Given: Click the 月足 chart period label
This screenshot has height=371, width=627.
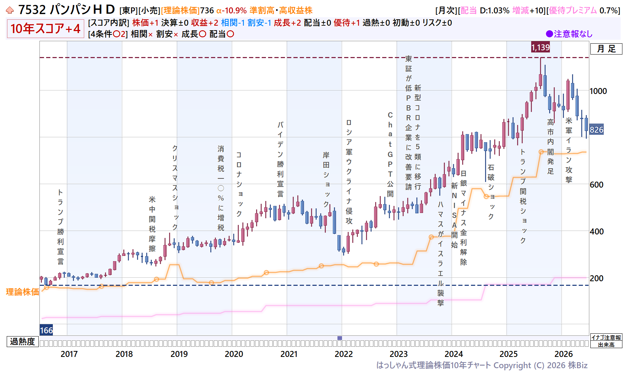Looking at the screenshot, I should [x=606, y=49].
